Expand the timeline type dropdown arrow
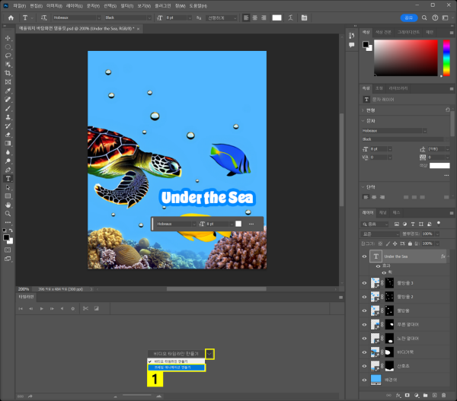 click(x=209, y=354)
